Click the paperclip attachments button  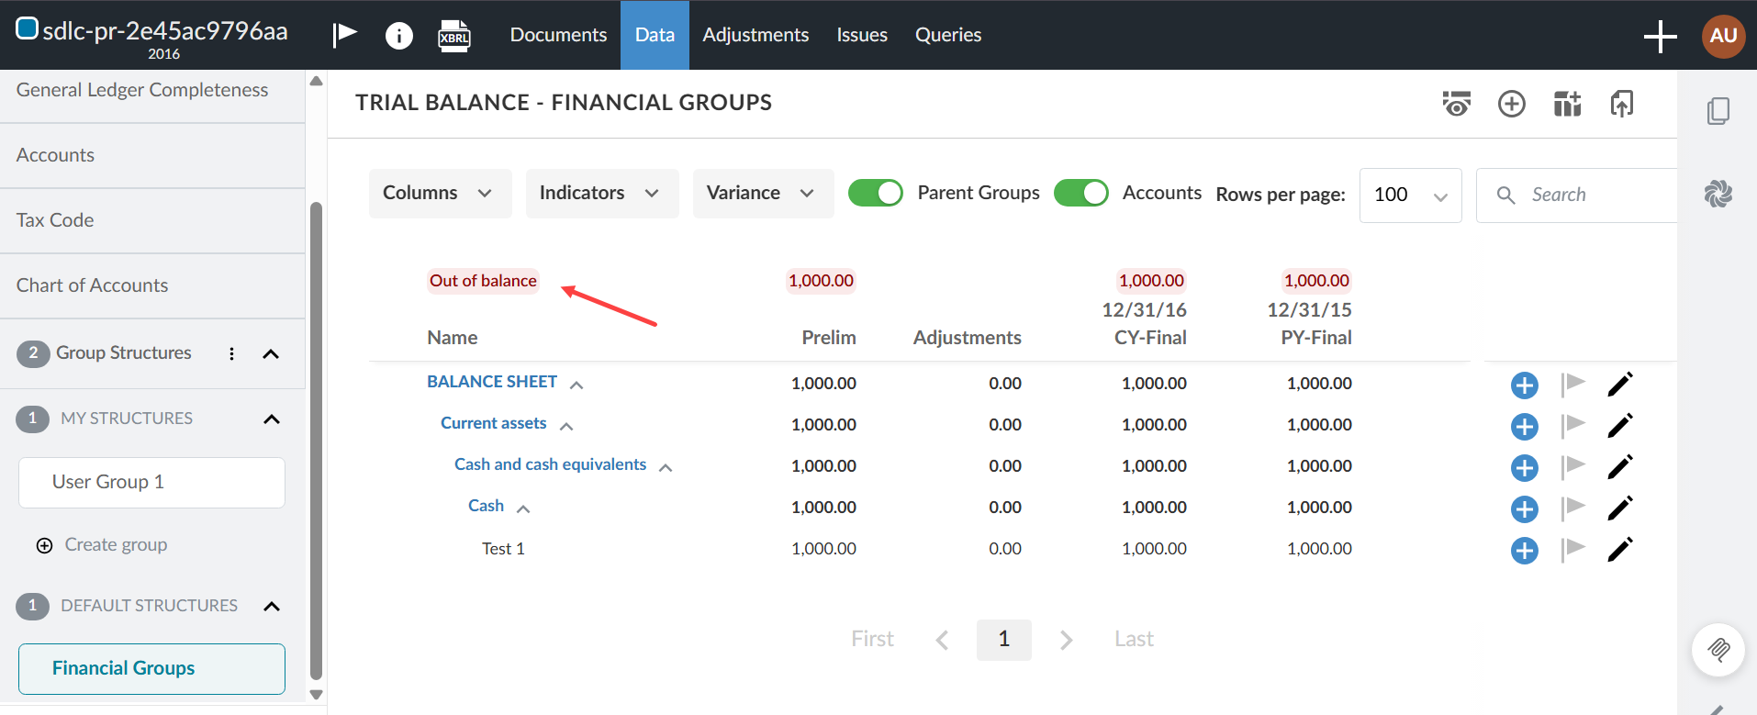tap(1718, 650)
